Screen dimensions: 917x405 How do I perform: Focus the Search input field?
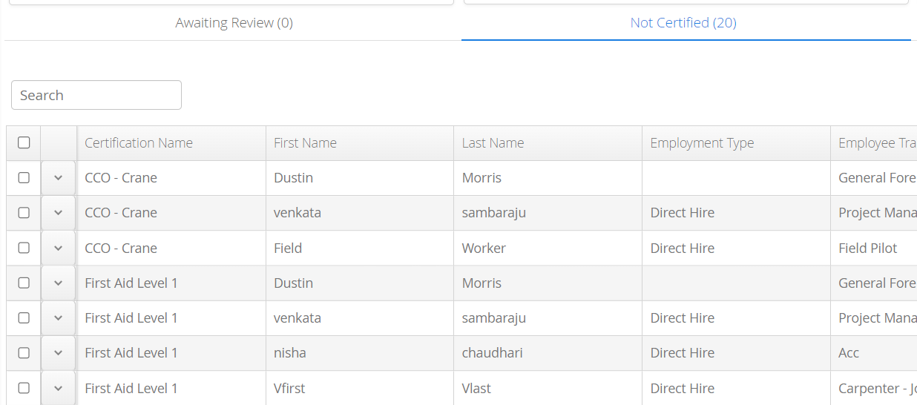96,95
